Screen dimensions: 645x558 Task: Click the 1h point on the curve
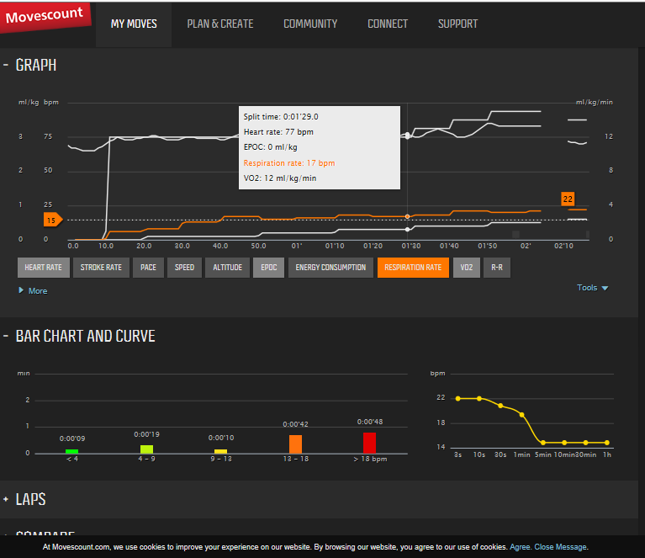607,443
